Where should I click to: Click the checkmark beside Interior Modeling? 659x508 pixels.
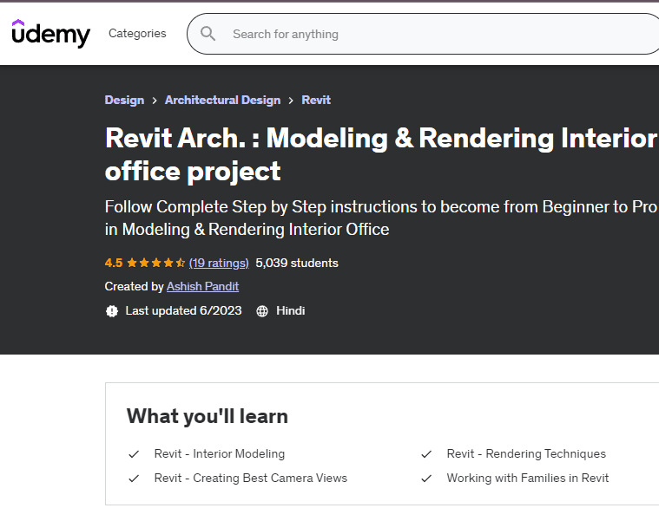[x=134, y=453]
